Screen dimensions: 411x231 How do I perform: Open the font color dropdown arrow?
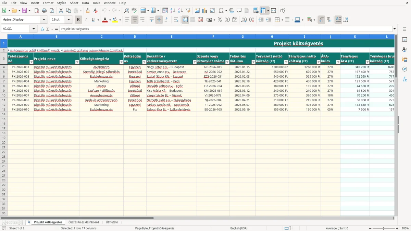tap(110, 20)
